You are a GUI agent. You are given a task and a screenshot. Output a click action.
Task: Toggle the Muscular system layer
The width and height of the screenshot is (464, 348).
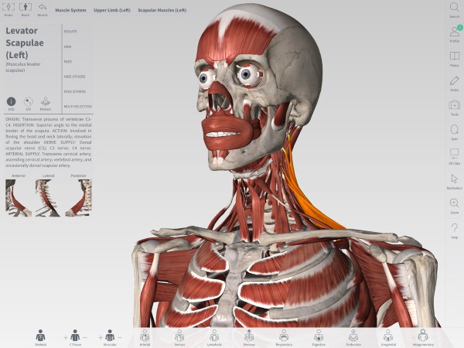click(110, 337)
